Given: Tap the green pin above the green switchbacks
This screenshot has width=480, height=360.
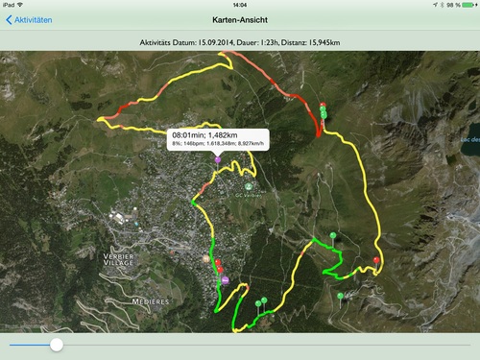Looking at the screenshot, I should 333,235.
